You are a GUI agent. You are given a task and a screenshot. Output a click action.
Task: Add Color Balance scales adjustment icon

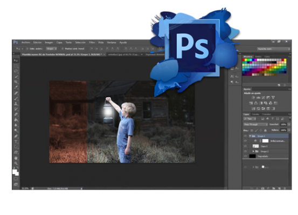click(x=256, y=103)
